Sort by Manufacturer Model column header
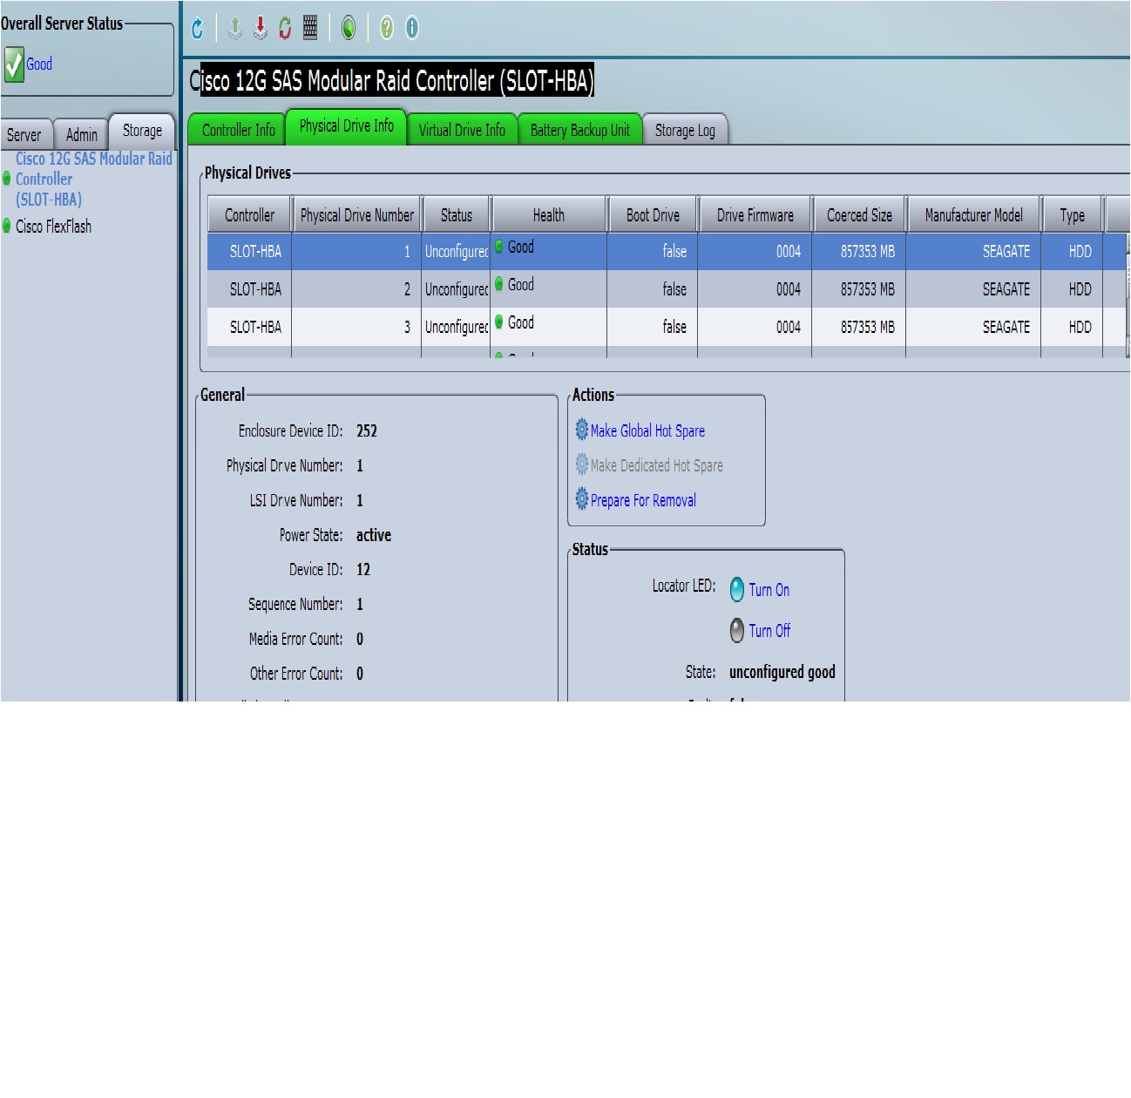Viewport: 1131px width, 1098px height. [x=974, y=215]
